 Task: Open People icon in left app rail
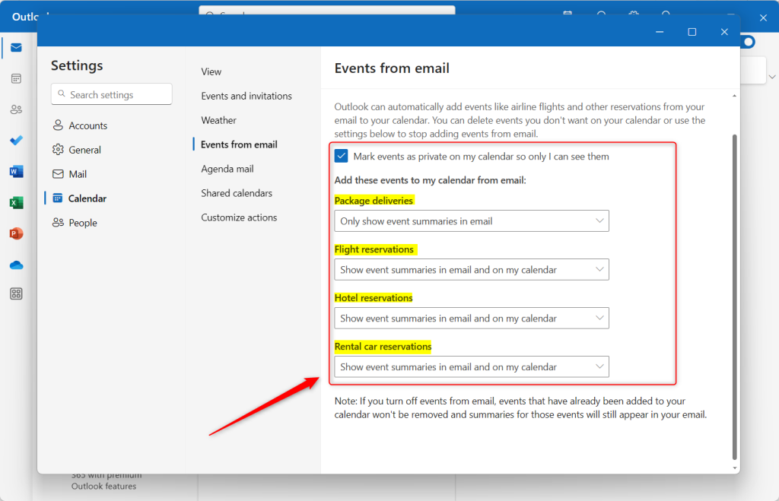pos(16,109)
